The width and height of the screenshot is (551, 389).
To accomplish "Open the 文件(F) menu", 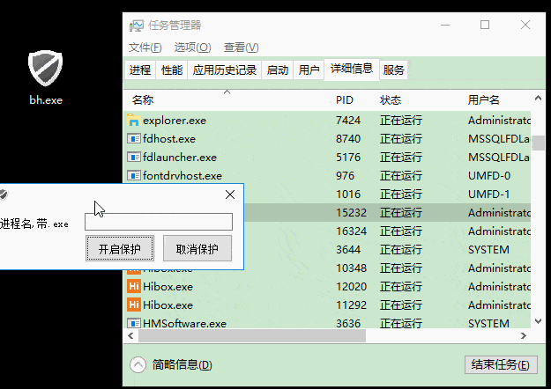I will (x=145, y=48).
